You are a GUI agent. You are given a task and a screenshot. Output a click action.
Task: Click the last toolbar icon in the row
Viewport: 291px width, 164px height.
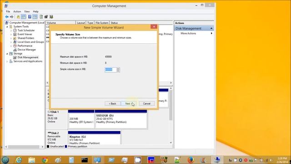[51, 17]
